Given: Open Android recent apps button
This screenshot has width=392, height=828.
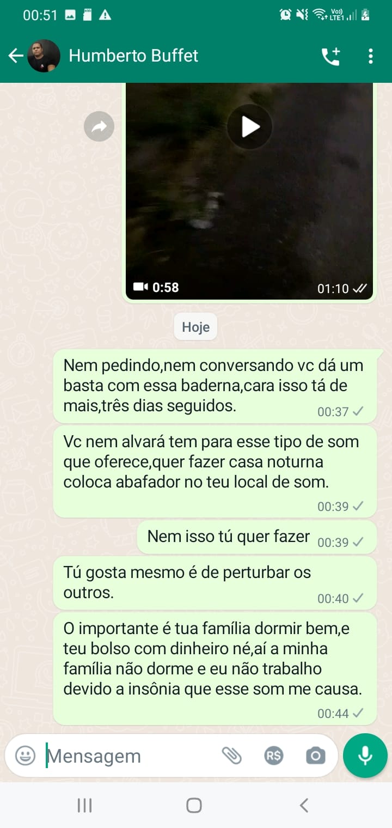Looking at the screenshot, I should [84, 805].
